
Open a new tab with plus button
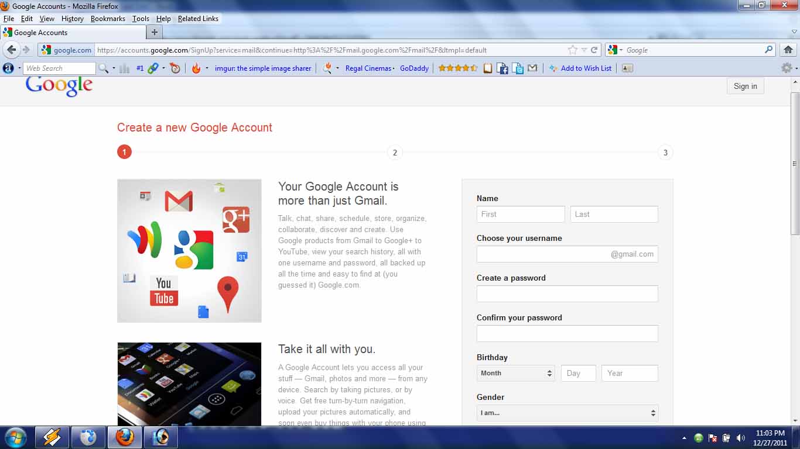coord(154,33)
